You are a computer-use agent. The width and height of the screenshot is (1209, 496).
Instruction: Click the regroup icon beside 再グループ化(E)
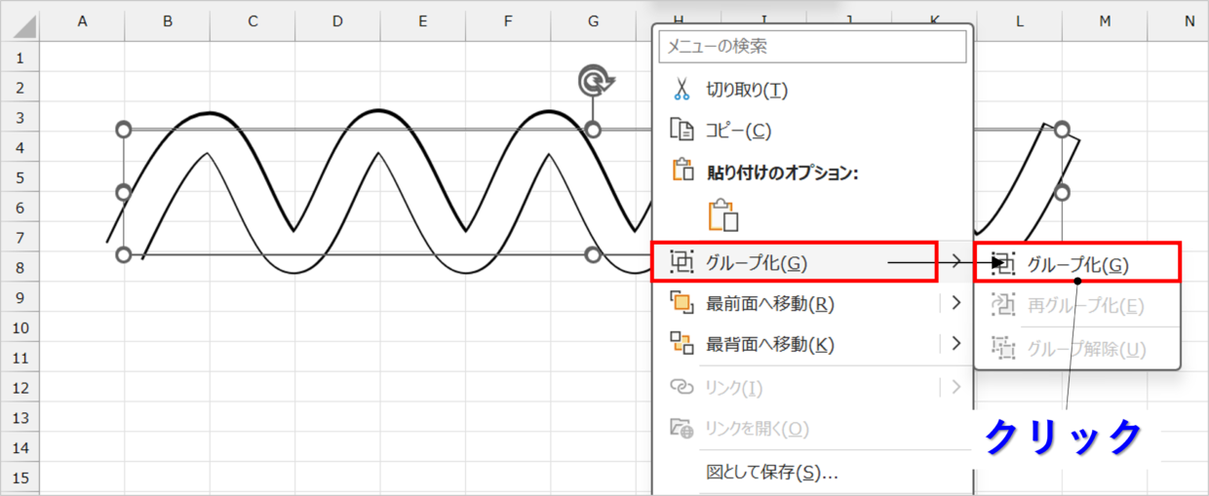point(1002,305)
